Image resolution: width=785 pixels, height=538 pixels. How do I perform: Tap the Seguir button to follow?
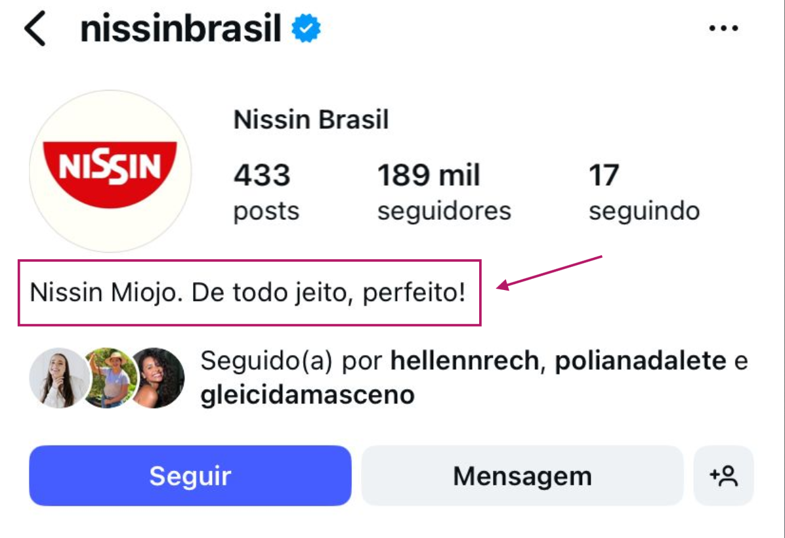click(190, 475)
